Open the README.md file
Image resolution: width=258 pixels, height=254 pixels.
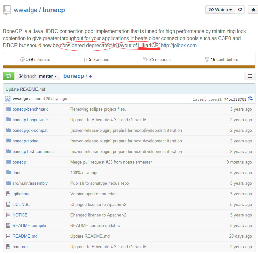pos(25,236)
